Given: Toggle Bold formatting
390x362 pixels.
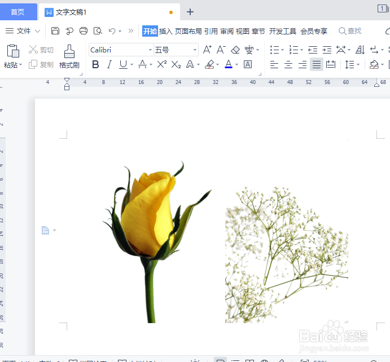Looking at the screenshot, I should (95, 65).
